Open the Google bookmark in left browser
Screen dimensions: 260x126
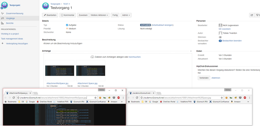pyautogui.click(x=30, y=102)
